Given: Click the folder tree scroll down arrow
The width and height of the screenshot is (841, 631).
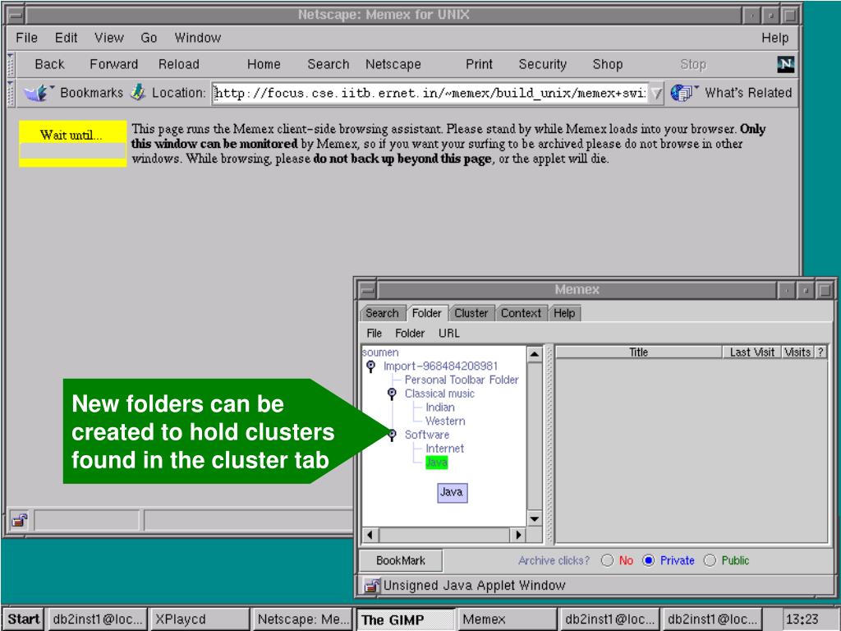Looking at the screenshot, I should (534, 519).
